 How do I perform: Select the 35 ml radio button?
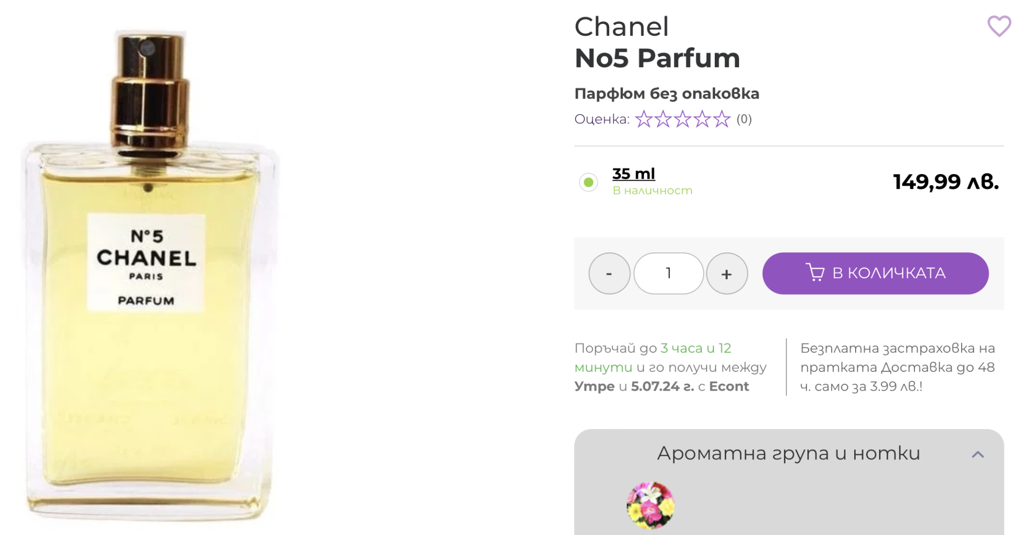[x=588, y=182]
